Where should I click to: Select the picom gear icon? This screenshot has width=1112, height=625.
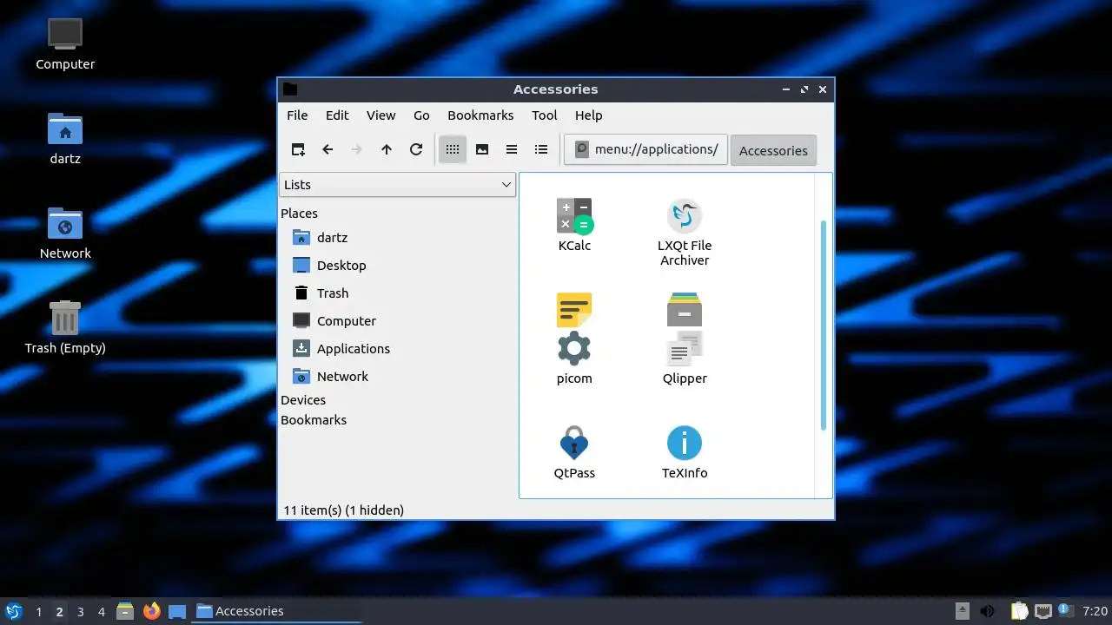pyautogui.click(x=574, y=348)
